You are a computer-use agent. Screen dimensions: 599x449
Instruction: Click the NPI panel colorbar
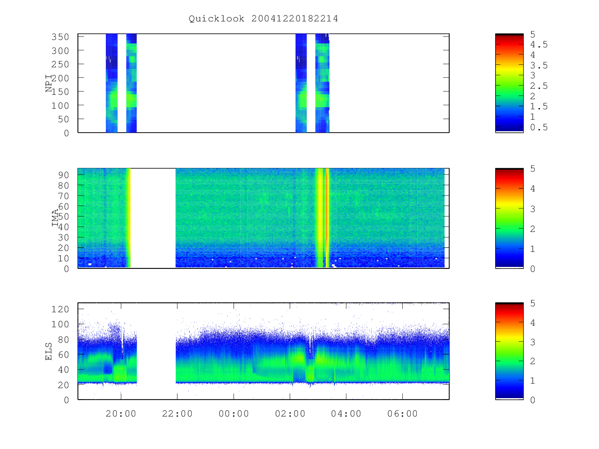tap(509, 83)
